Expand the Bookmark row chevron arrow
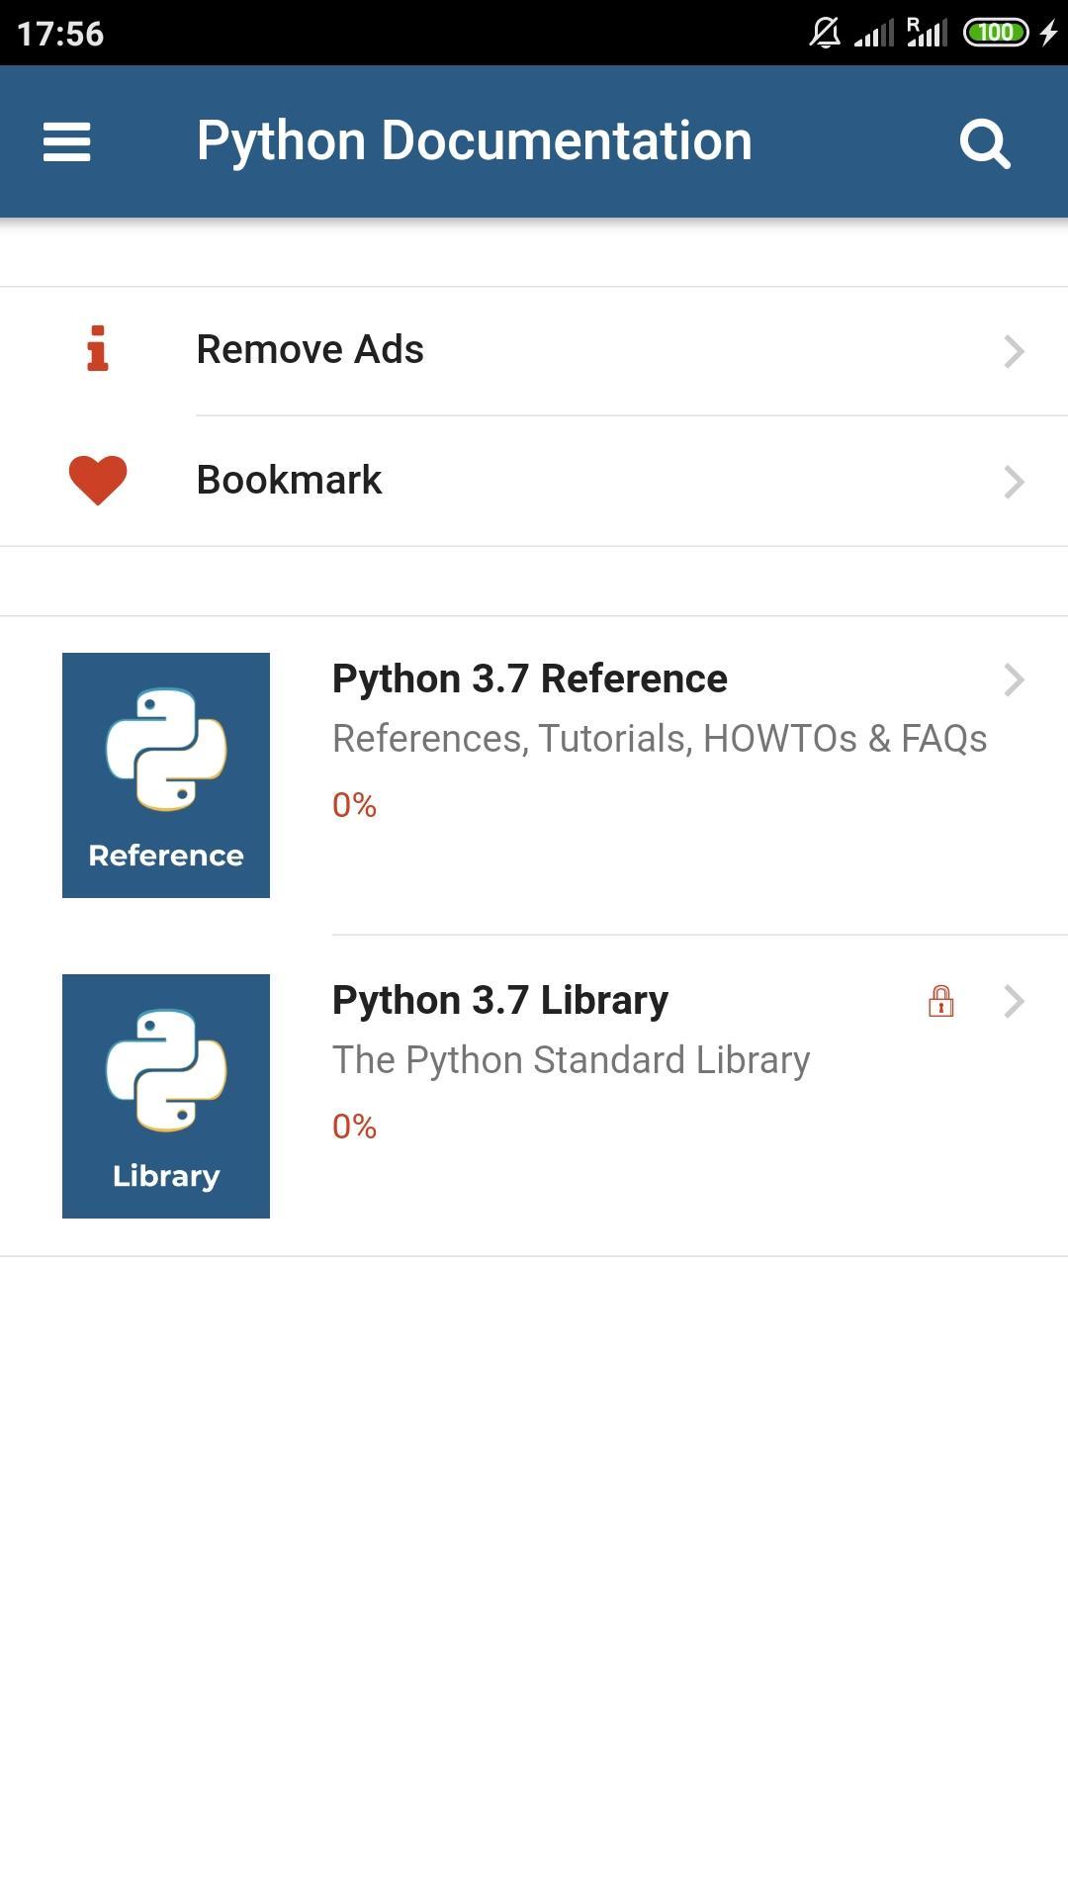The height and width of the screenshot is (1899, 1068). pyautogui.click(x=1014, y=482)
